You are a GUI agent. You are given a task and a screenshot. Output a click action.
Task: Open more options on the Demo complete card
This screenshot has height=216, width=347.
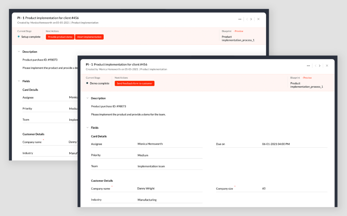(x=308, y=66)
